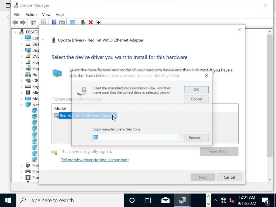Screen dimensions: 276x207
Task: Open Task View on the taskbar
Action: [x=148, y=200]
